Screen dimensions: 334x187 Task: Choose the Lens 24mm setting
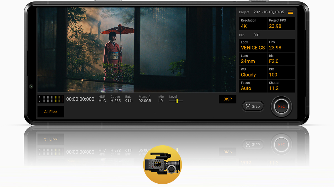(x=253, y=59)
